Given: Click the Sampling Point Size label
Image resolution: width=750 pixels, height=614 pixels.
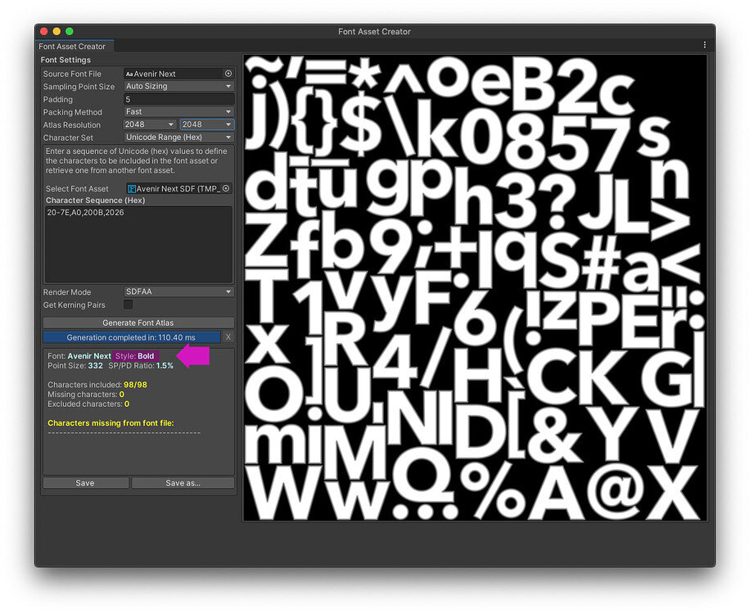Looking at the screenshot, I should (79, 87).
